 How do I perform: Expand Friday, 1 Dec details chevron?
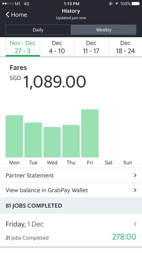[x=135, y=224]
